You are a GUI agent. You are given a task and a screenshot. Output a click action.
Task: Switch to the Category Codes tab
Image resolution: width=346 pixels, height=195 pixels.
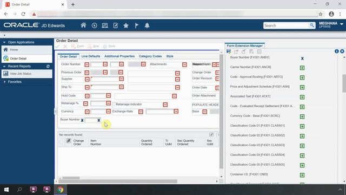(150, 56)
